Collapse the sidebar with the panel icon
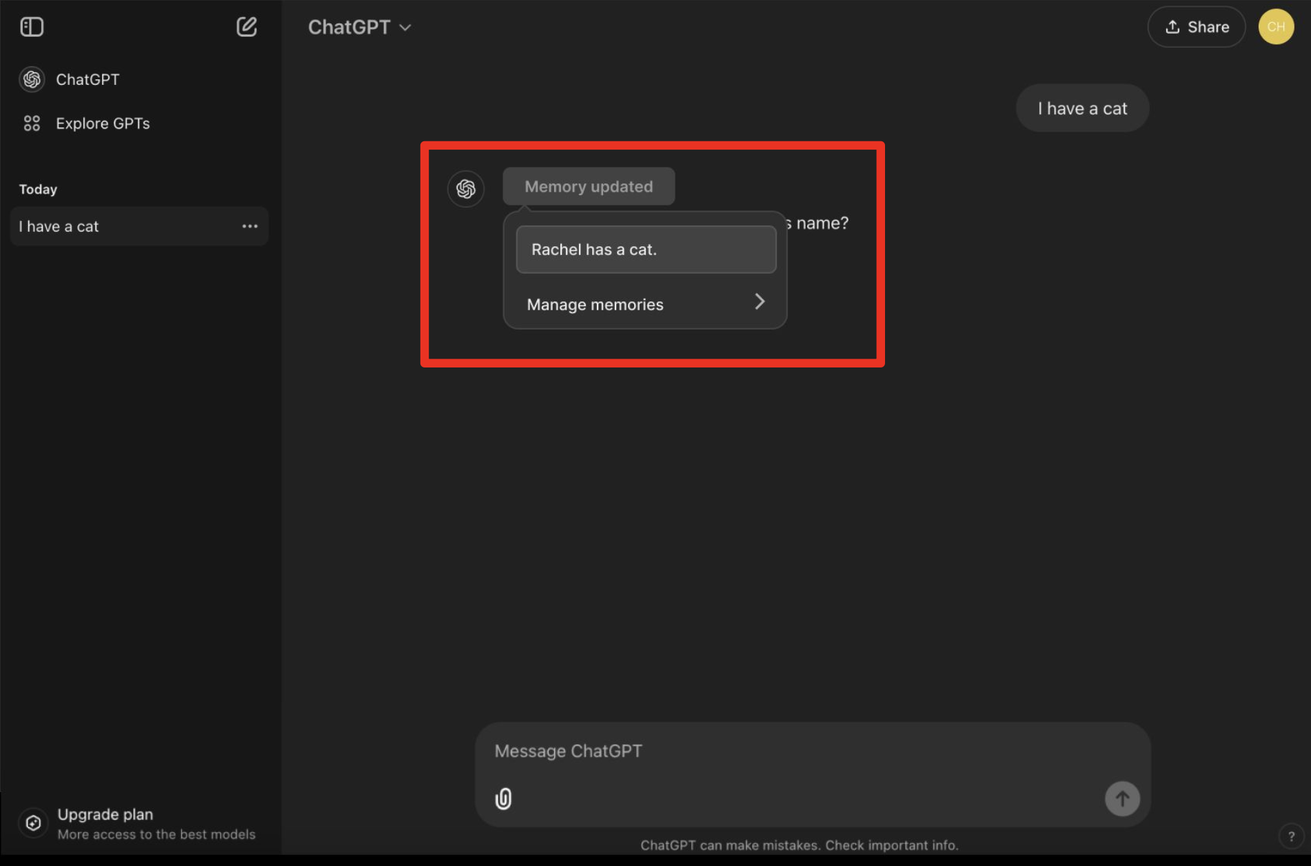 pyautogui.click(x=32, y=27)
